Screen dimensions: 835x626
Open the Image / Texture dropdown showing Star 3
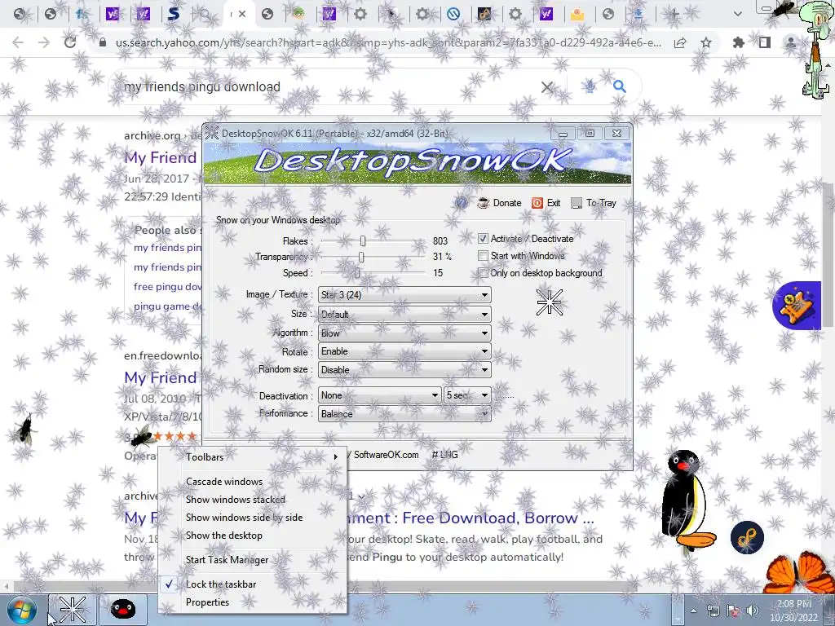pyautogui.click(x=404, y=295)
